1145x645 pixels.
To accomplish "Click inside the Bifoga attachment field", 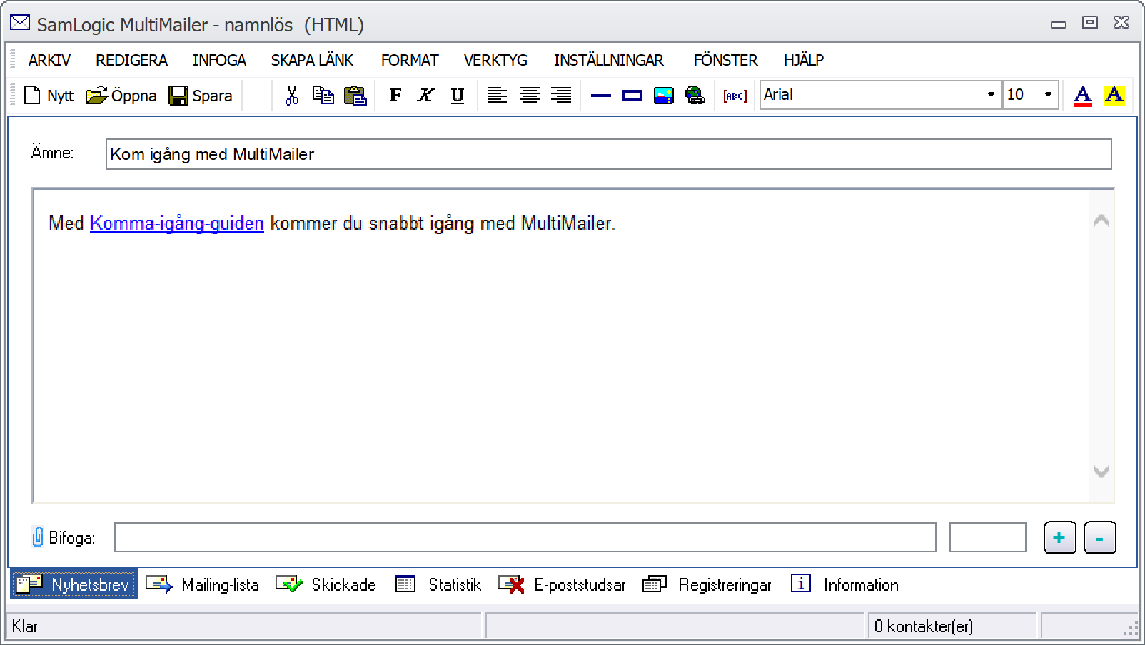I will click(x=525, y=537).
